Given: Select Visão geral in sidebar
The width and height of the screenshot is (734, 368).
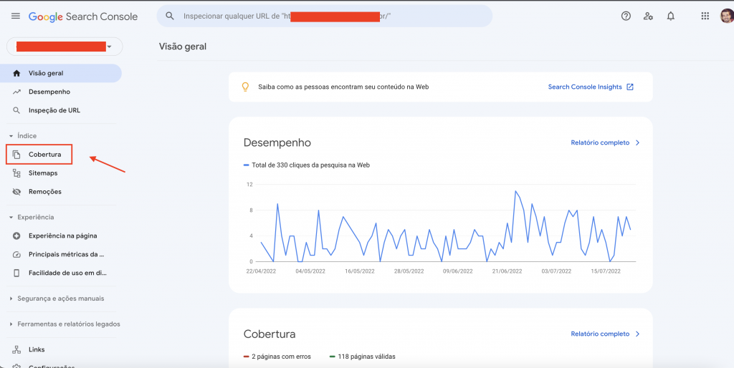Looking at the screenshot, I should 61,74.
